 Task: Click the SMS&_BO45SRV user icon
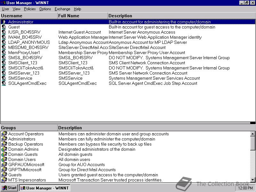click(x=4, y=58)
